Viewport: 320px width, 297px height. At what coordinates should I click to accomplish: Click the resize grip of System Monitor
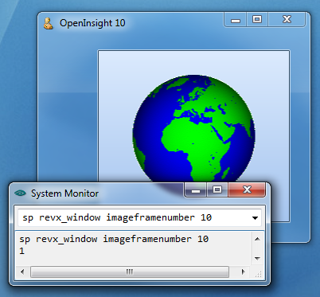coord(258,274)
